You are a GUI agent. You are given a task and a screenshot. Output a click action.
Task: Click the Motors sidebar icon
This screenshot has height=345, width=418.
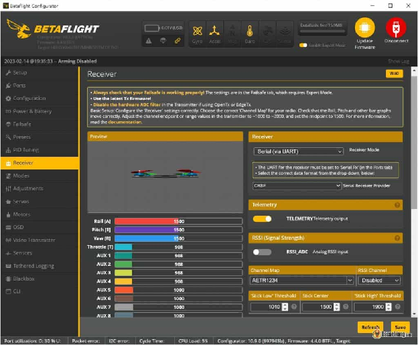pyautogui.click(x=8, y=214)
